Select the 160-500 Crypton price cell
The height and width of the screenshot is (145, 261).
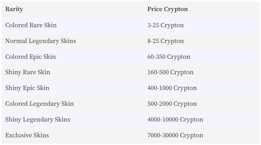[170, 72]
